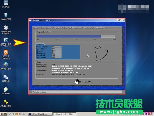Switch to Z:\Temp\Ghost32.exe taskbar window
This screenshot has width=154, height=116.
tap(40, 114)
